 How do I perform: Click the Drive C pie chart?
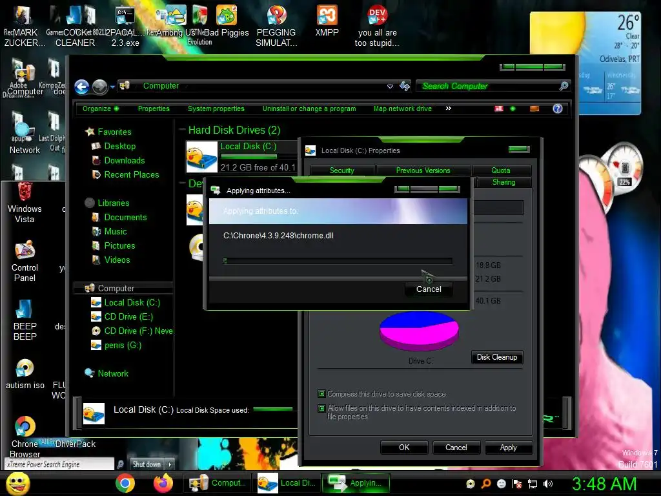click(x=419, y=331)
